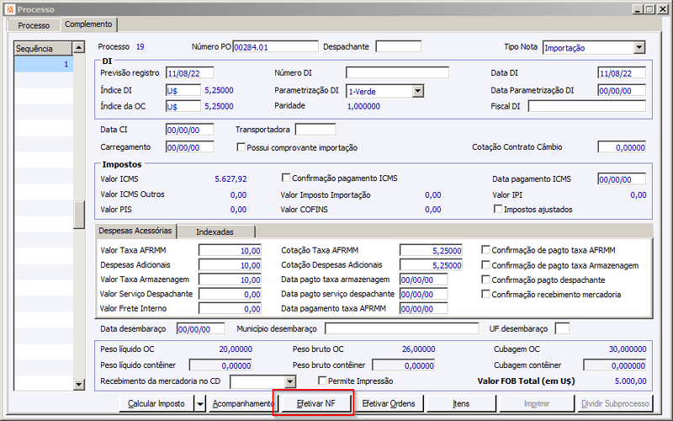Click the Processo app icon in title bar
The height and width of the screenshot is (421, 673).
[x=9, y=9]
